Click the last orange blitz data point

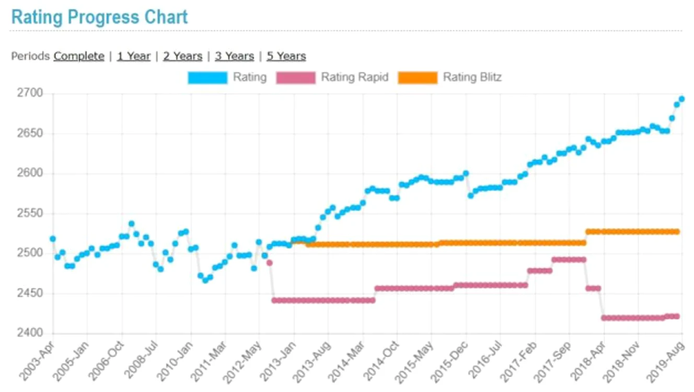[677, 232]
